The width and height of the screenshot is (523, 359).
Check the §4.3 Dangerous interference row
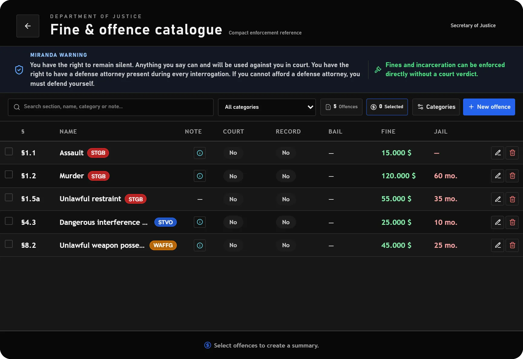(x=9, y=221)
